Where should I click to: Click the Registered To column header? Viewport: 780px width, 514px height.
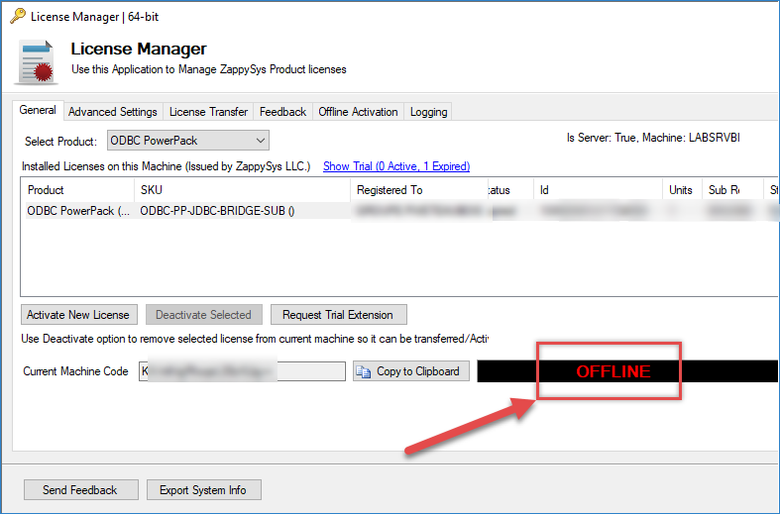coord(419,190)
